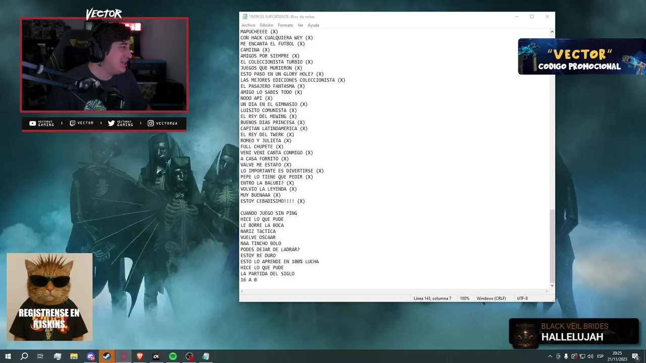Click the microphone icon in system tray
The image size is (646, 363).
566,356
